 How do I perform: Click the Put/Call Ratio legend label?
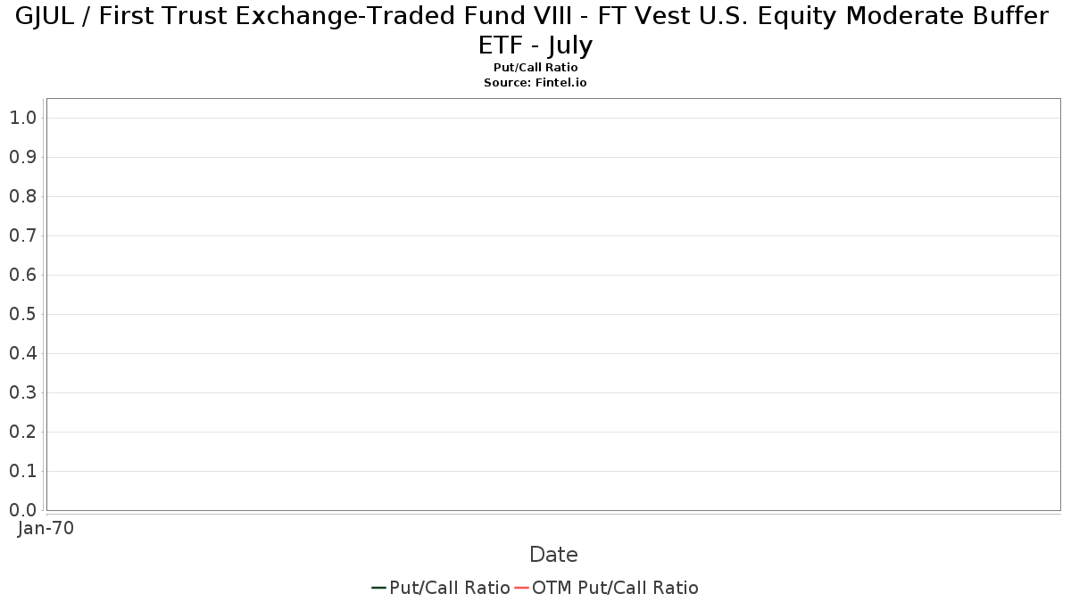(450, 588)
